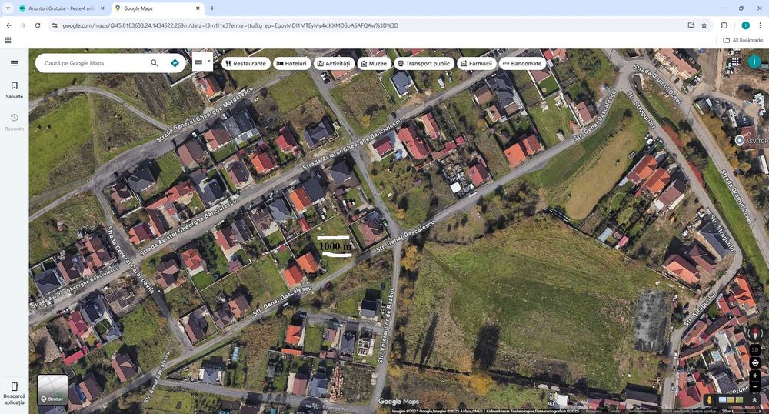This screenshot has height=414, width=769.
Task: Toggle the 3D view button
Action: pyautogui.click(x=755, y=349)
